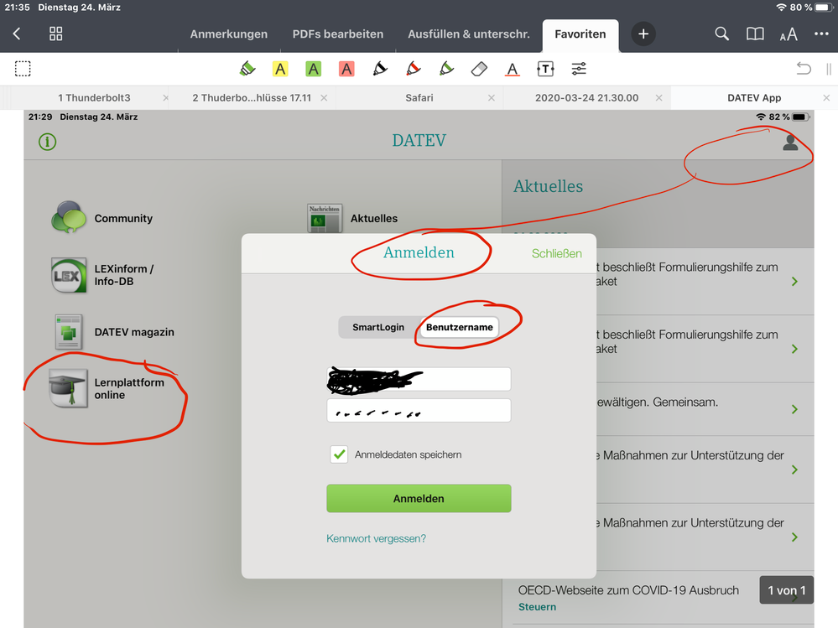
Task: Open the 1 Thunderbolt3 document tab
Action: [94, 98]
